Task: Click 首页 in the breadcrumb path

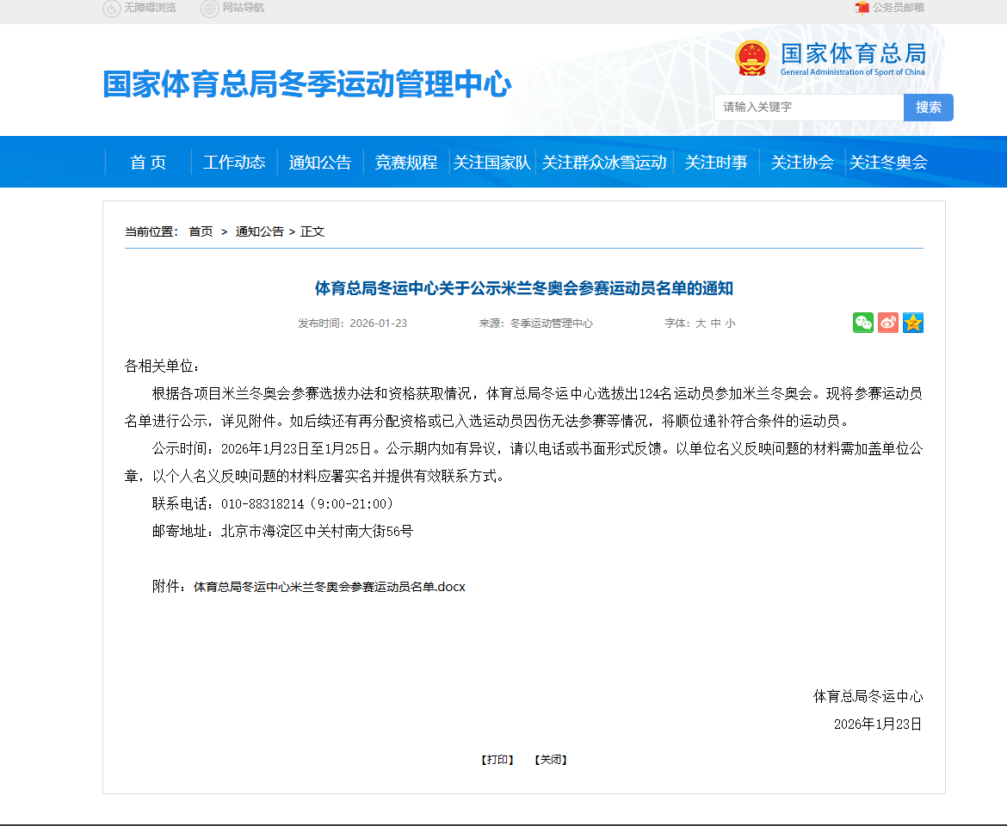Action: pos(201,231)
